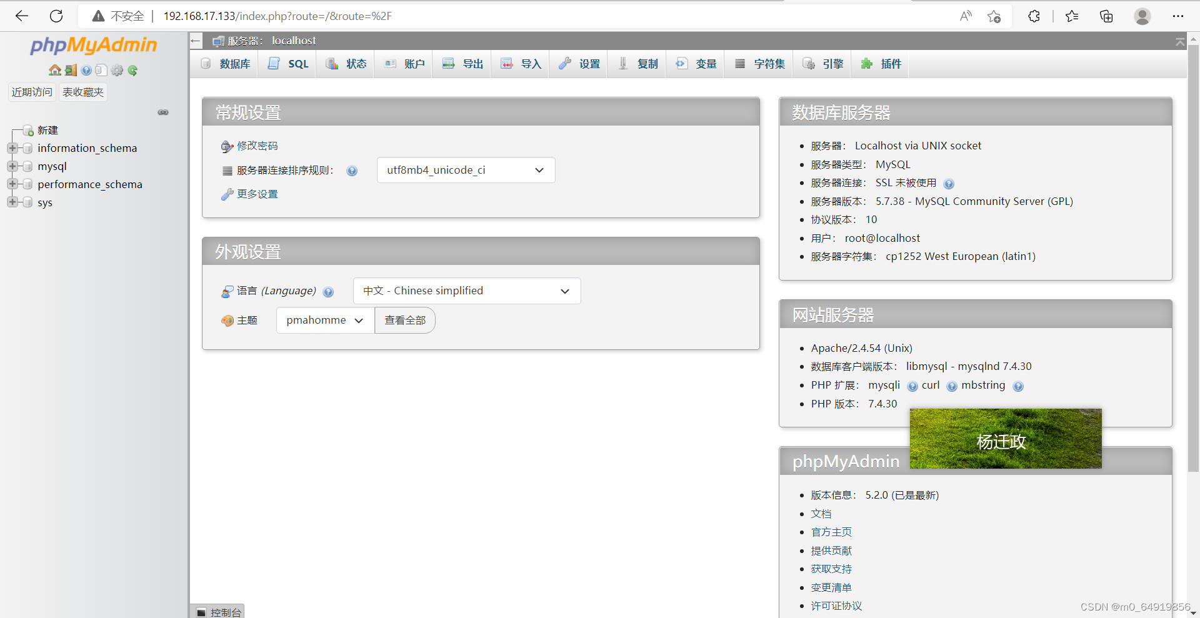The width and height of the screenshot is (1200, 618).
Task: Add page to favorites star icon
Action: [994, 16]
